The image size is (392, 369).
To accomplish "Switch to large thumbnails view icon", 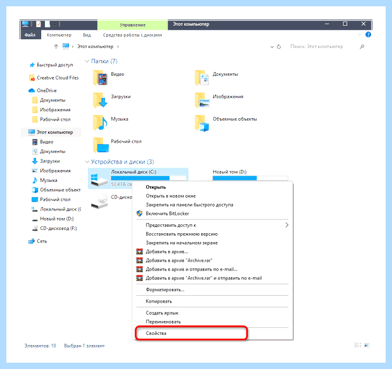I will click(367, 345).
